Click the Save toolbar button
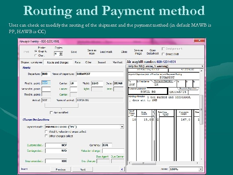Viewport: 233px width, 175px height. [74, 52]
